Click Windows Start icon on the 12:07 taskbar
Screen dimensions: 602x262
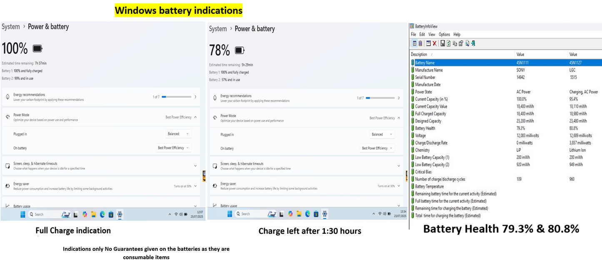click(x=22, y=215)
